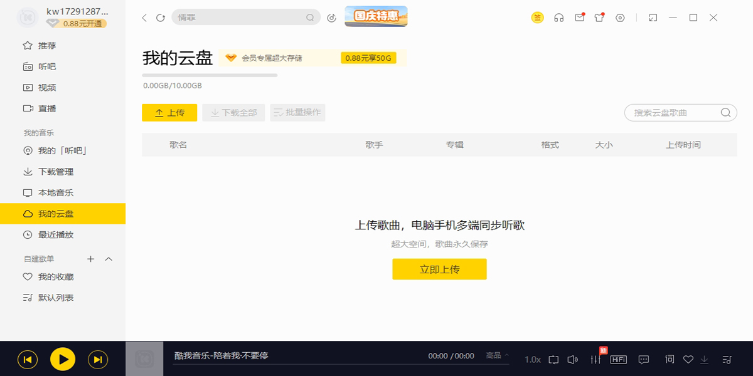Click the 格式 column header

[x=550, y=145]
